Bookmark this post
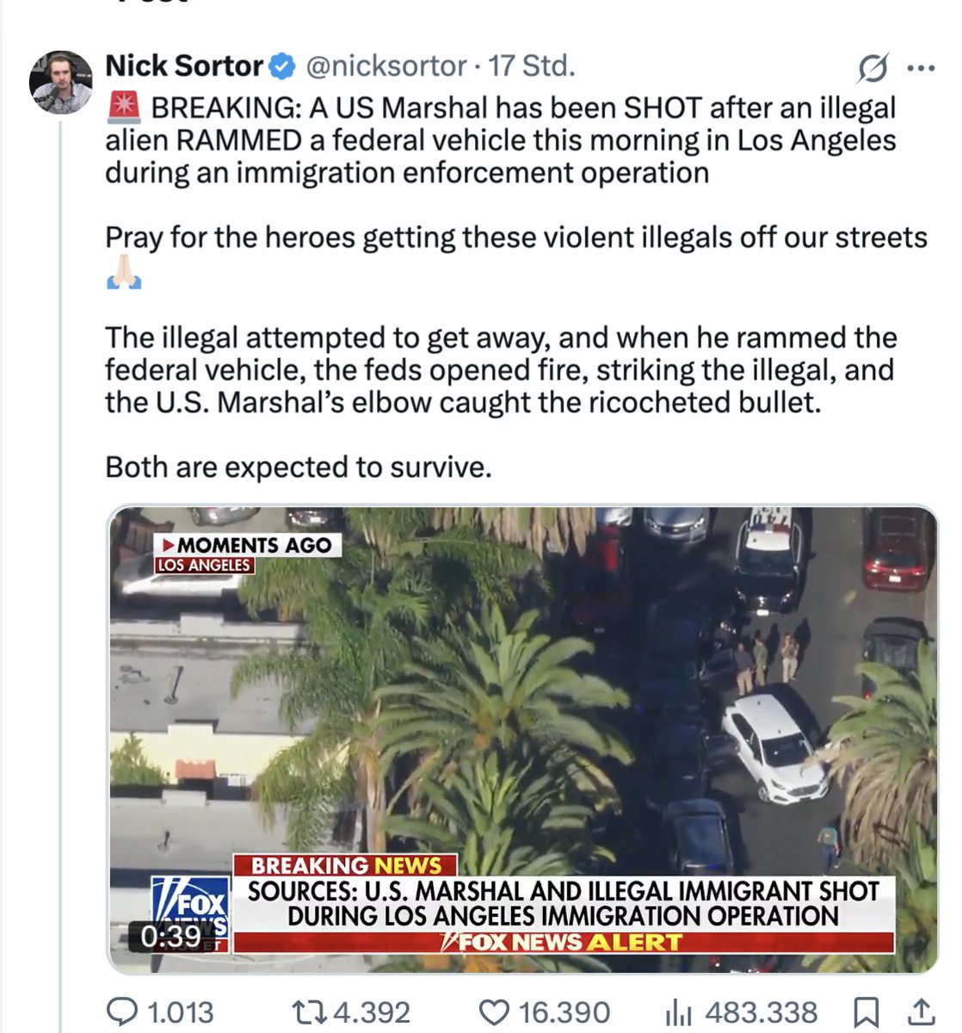The height and width of the screenshot is (1033, 962). (866, 1011)
